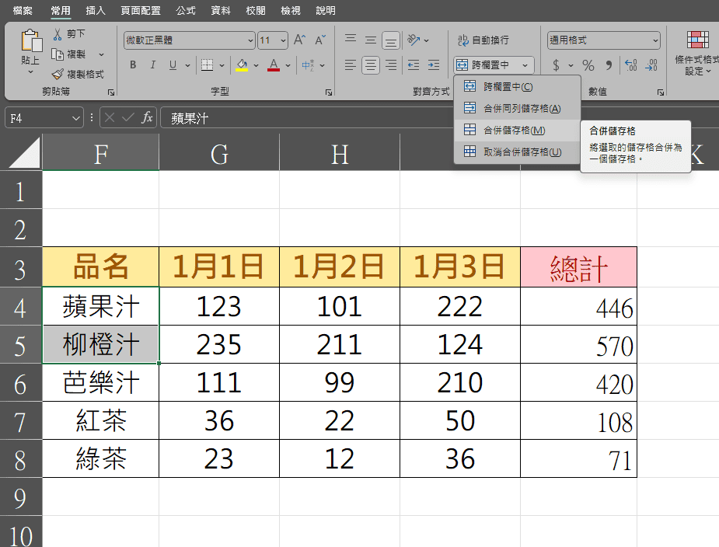This screenshot has width=719, height=547.
Task: Click the fill color paint bucket
Action: [x=242, y=65]
